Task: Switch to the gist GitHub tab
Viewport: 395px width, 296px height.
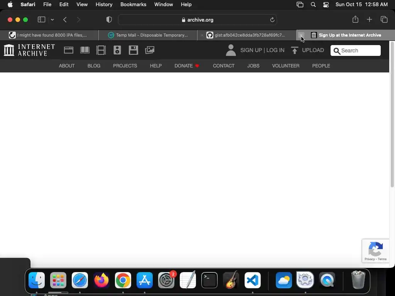Action: click(x=247, y=35)
